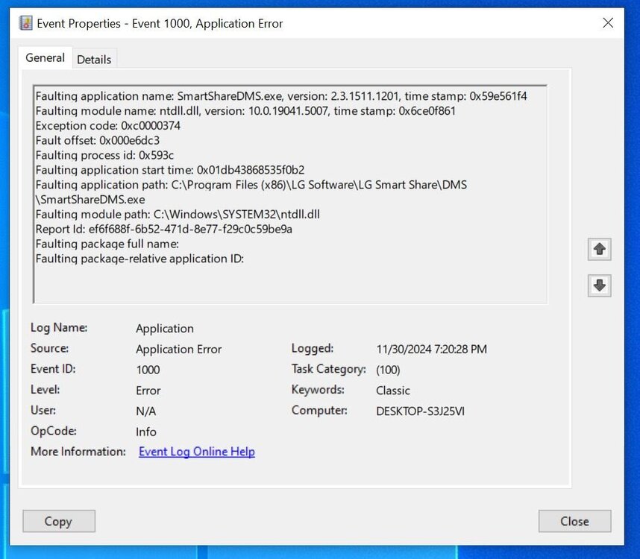Click the Faulting module path line

click(x=178, y=215)
